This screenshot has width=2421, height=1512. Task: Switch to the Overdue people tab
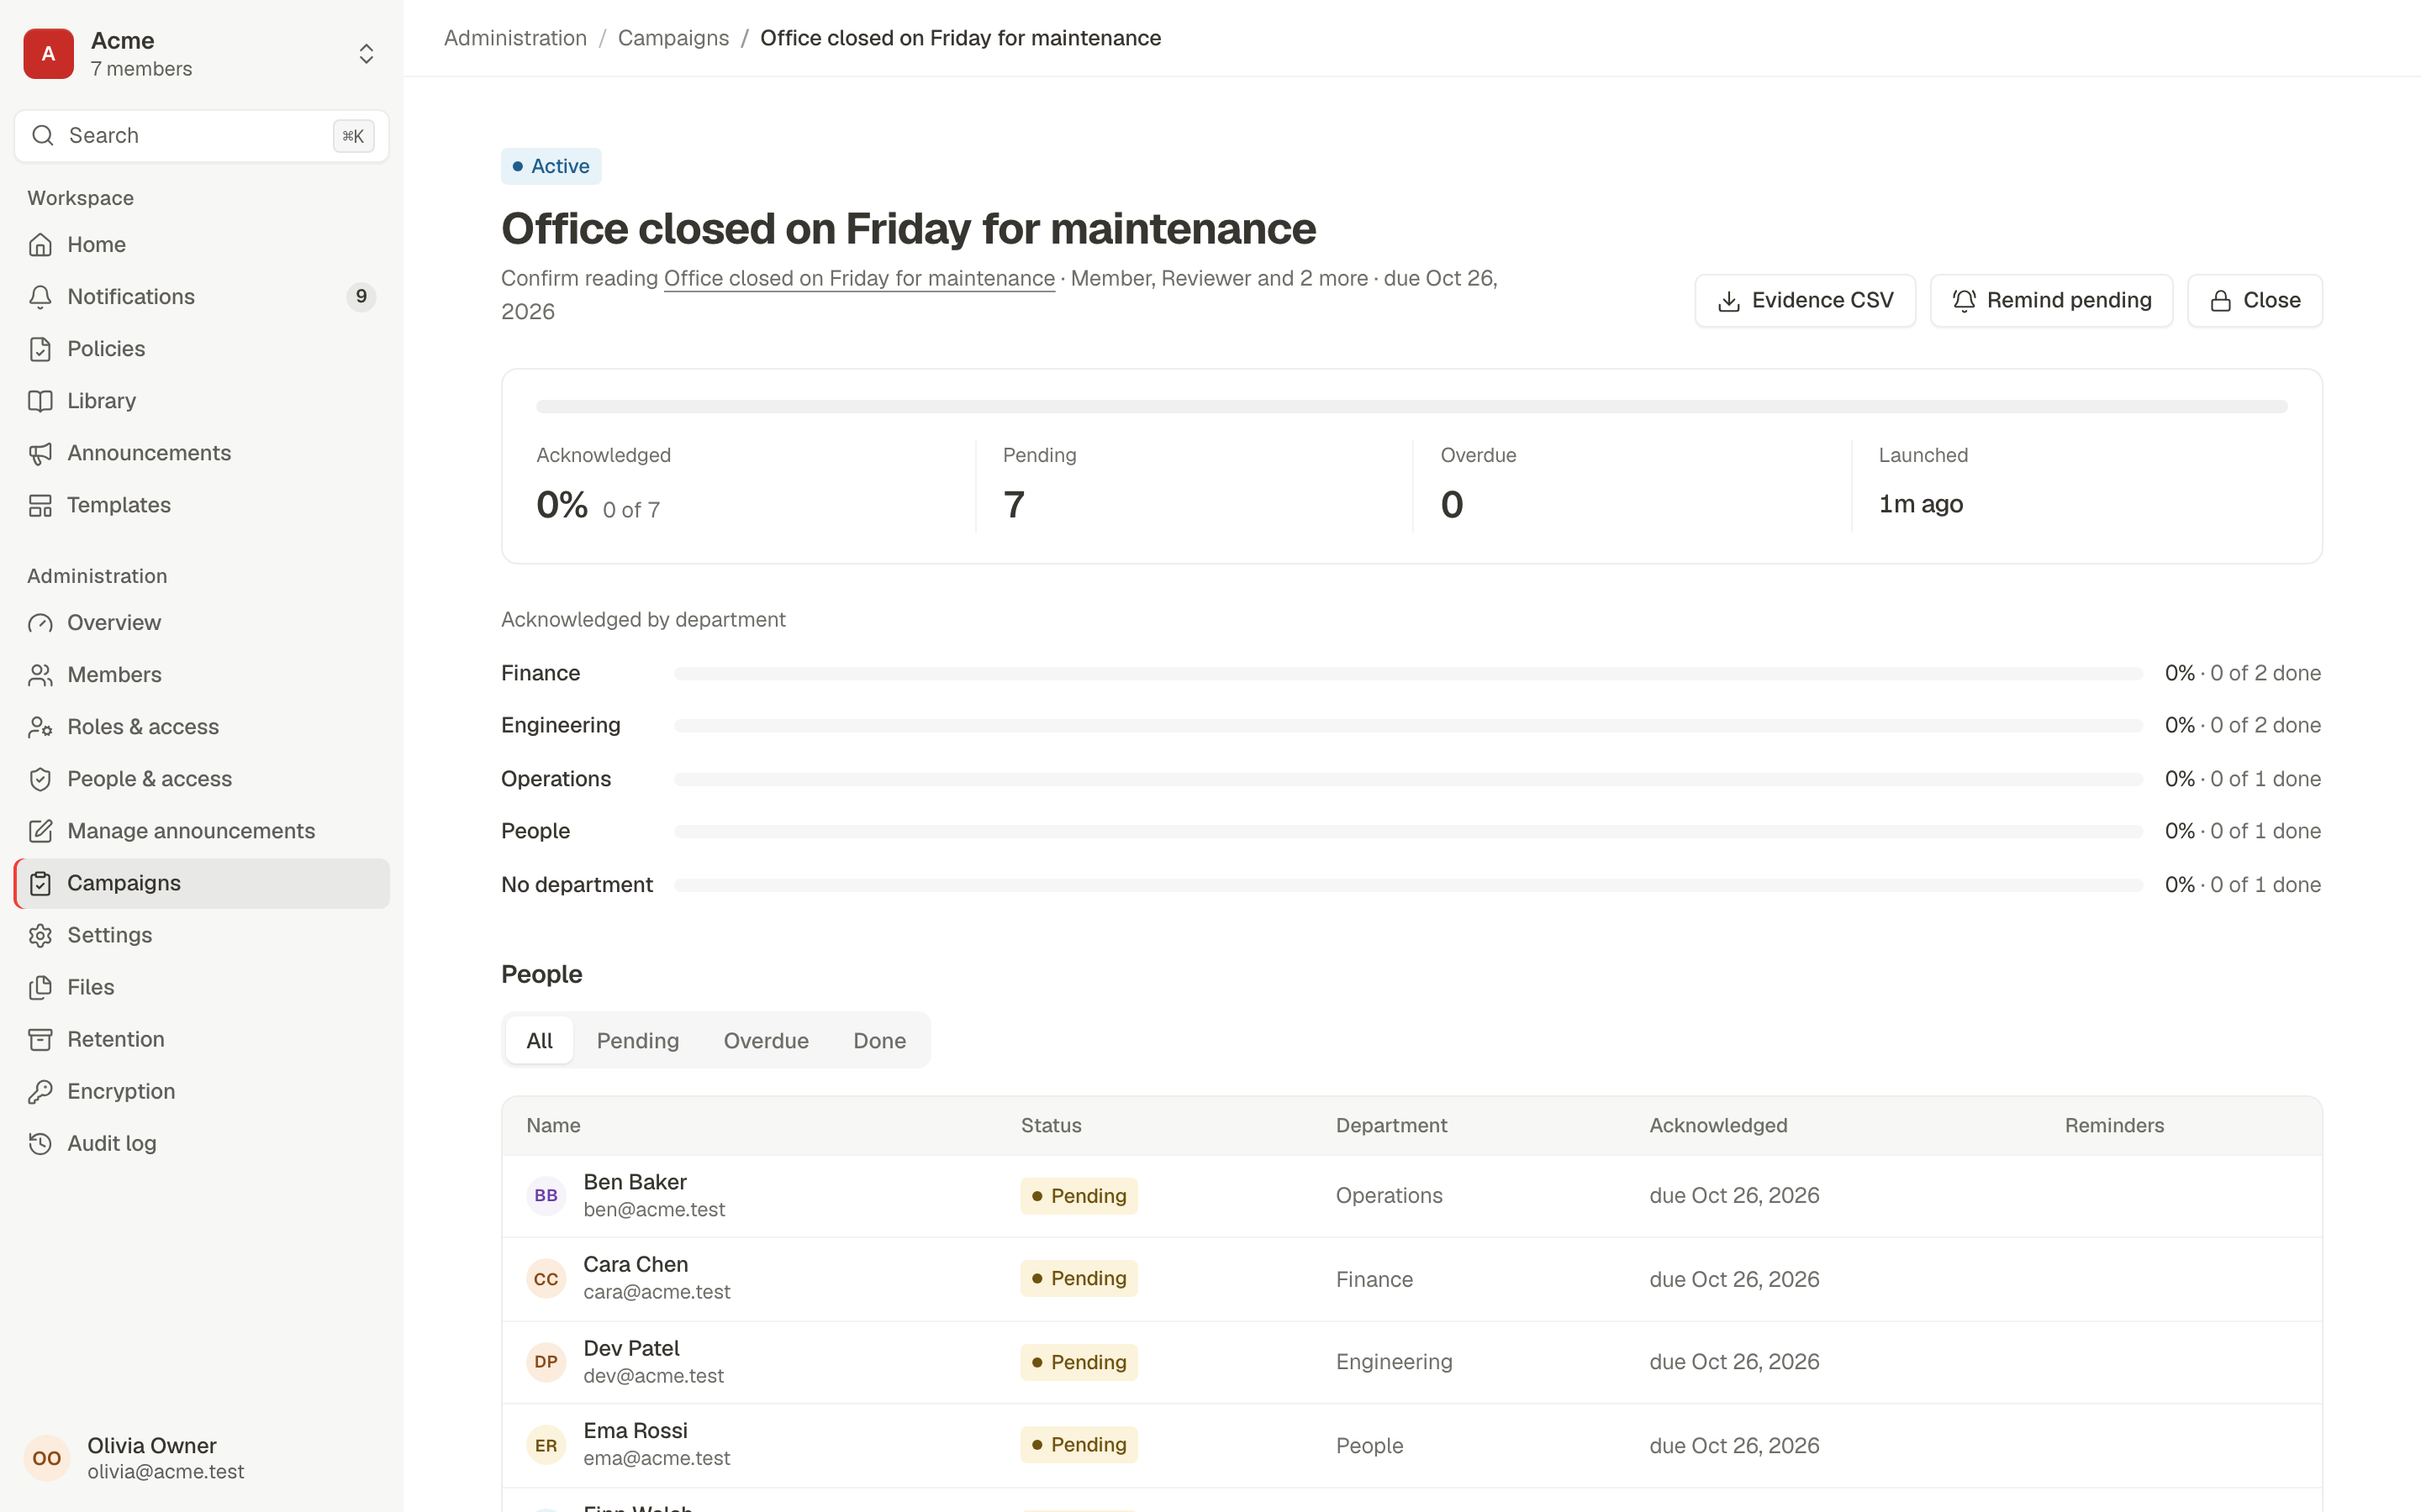click(x=767, y=1040)
